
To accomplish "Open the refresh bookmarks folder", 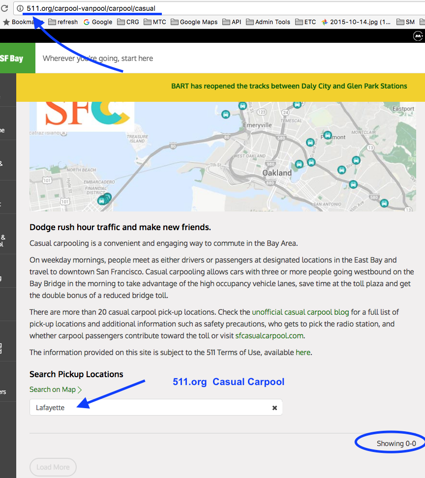I will 63,22.
